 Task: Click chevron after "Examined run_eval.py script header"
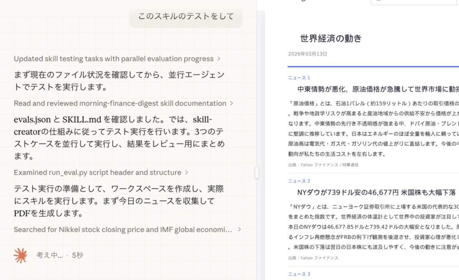(x=186, y=173)
